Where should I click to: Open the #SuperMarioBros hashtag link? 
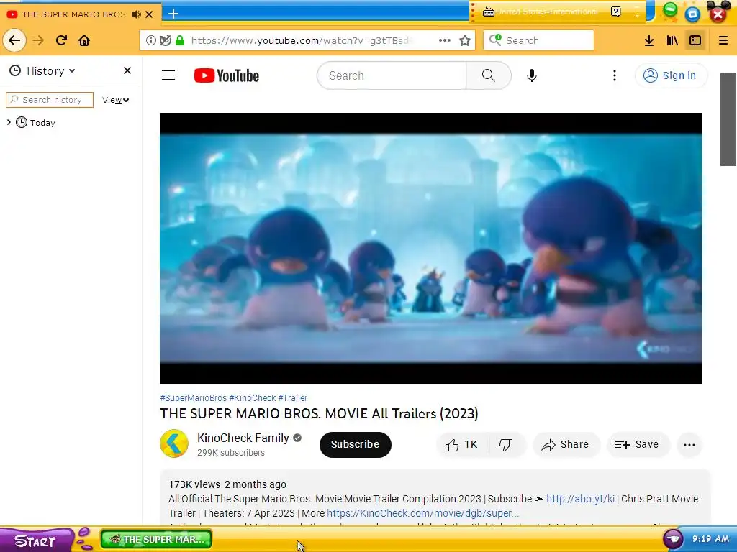[193, 398]
